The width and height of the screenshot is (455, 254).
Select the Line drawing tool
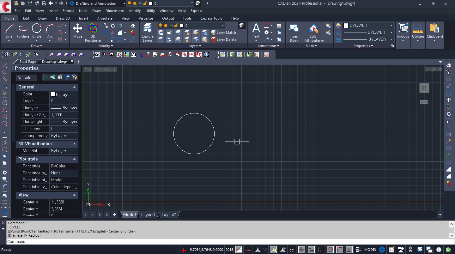(9, 31)
